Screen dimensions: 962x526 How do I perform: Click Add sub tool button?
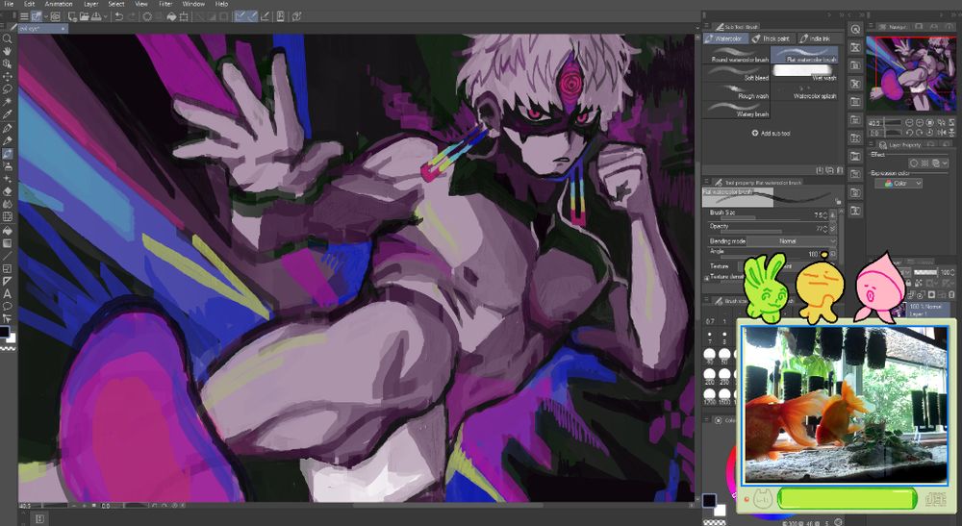pos(772,133)
